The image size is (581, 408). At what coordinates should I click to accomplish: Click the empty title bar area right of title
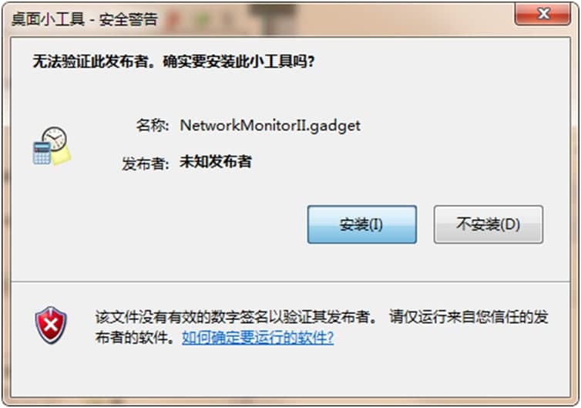point(334,19)
